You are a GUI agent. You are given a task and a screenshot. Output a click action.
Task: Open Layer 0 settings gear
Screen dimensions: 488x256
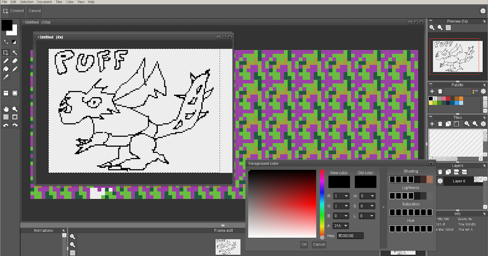tap(440, 181)
